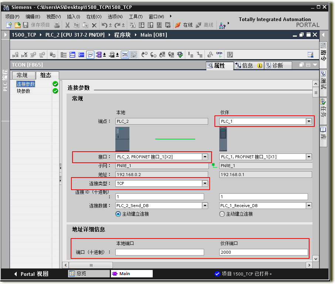Screen dimensions: 335x284
Task: Click the Insert network icon in editor toolbar
Action: 16,55
